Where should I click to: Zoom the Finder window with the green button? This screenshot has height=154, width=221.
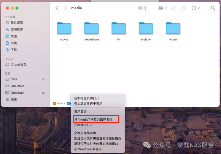pos(17,8)
